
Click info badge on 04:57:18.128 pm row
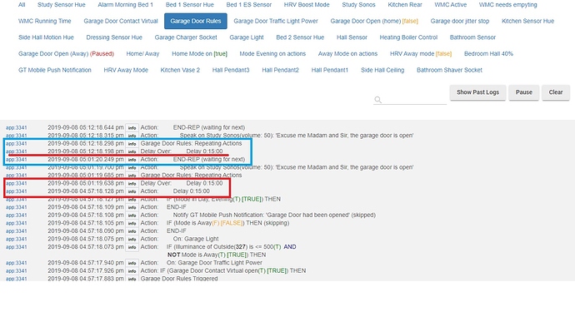(x=132, y=191)
